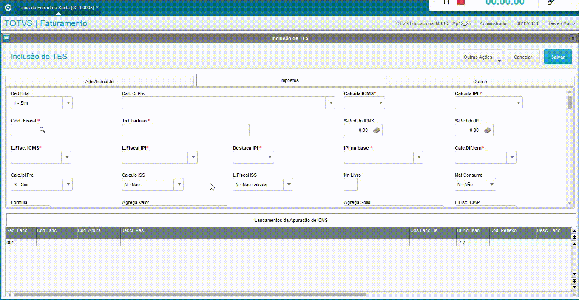
Task: Pause the screen recording
Action: click(446, 2)
